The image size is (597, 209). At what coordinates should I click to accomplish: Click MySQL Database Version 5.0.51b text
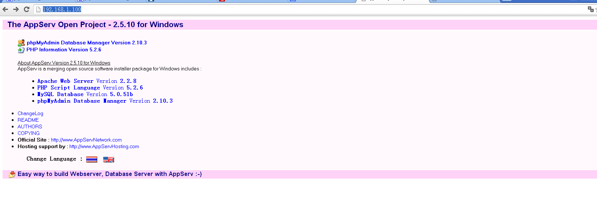click(85, 94)
